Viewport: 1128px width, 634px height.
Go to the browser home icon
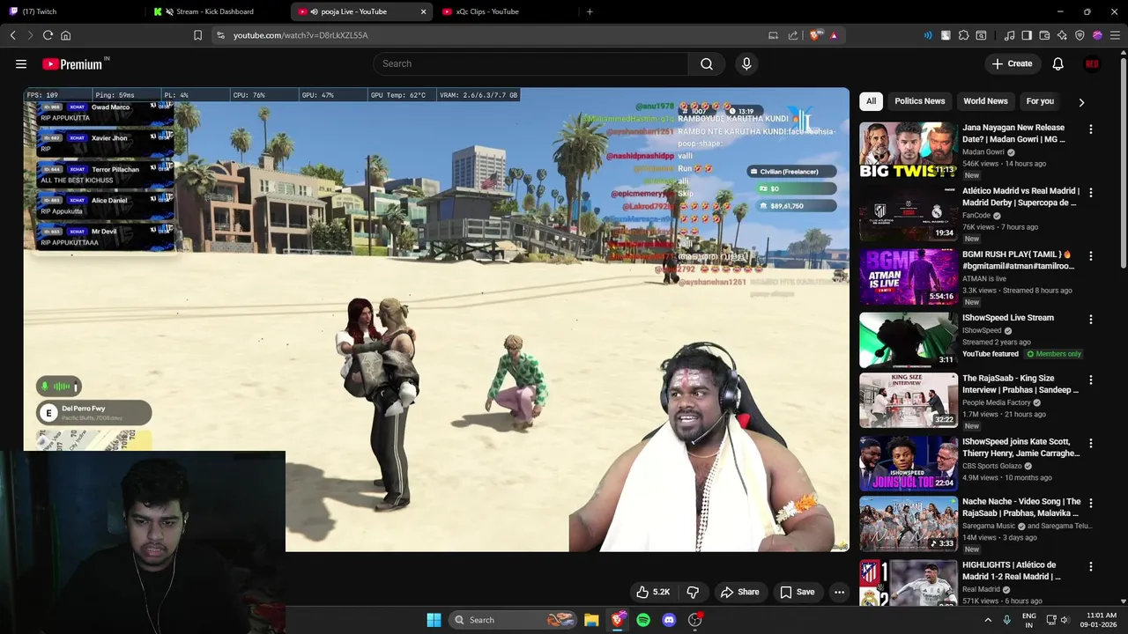click(65, 35)
